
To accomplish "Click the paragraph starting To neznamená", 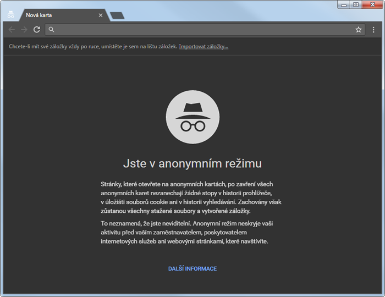I will coord(187,233).
